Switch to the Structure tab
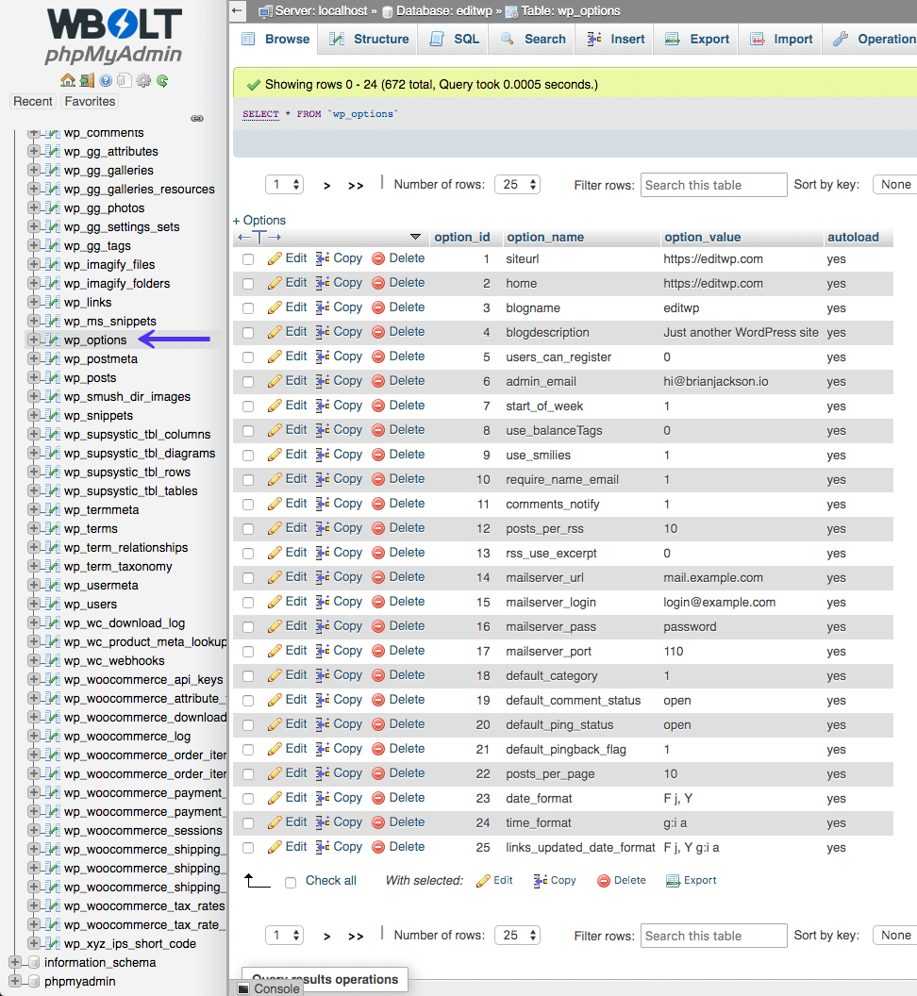 (366, 39)
